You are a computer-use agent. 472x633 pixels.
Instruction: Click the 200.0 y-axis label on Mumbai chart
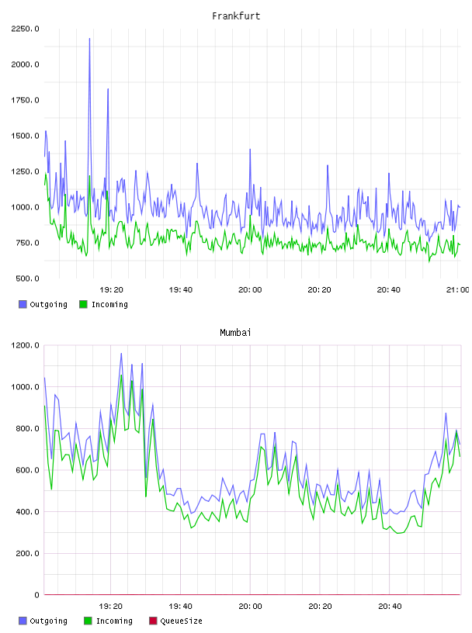27,553
